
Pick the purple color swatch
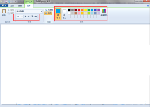click(98, 10)
